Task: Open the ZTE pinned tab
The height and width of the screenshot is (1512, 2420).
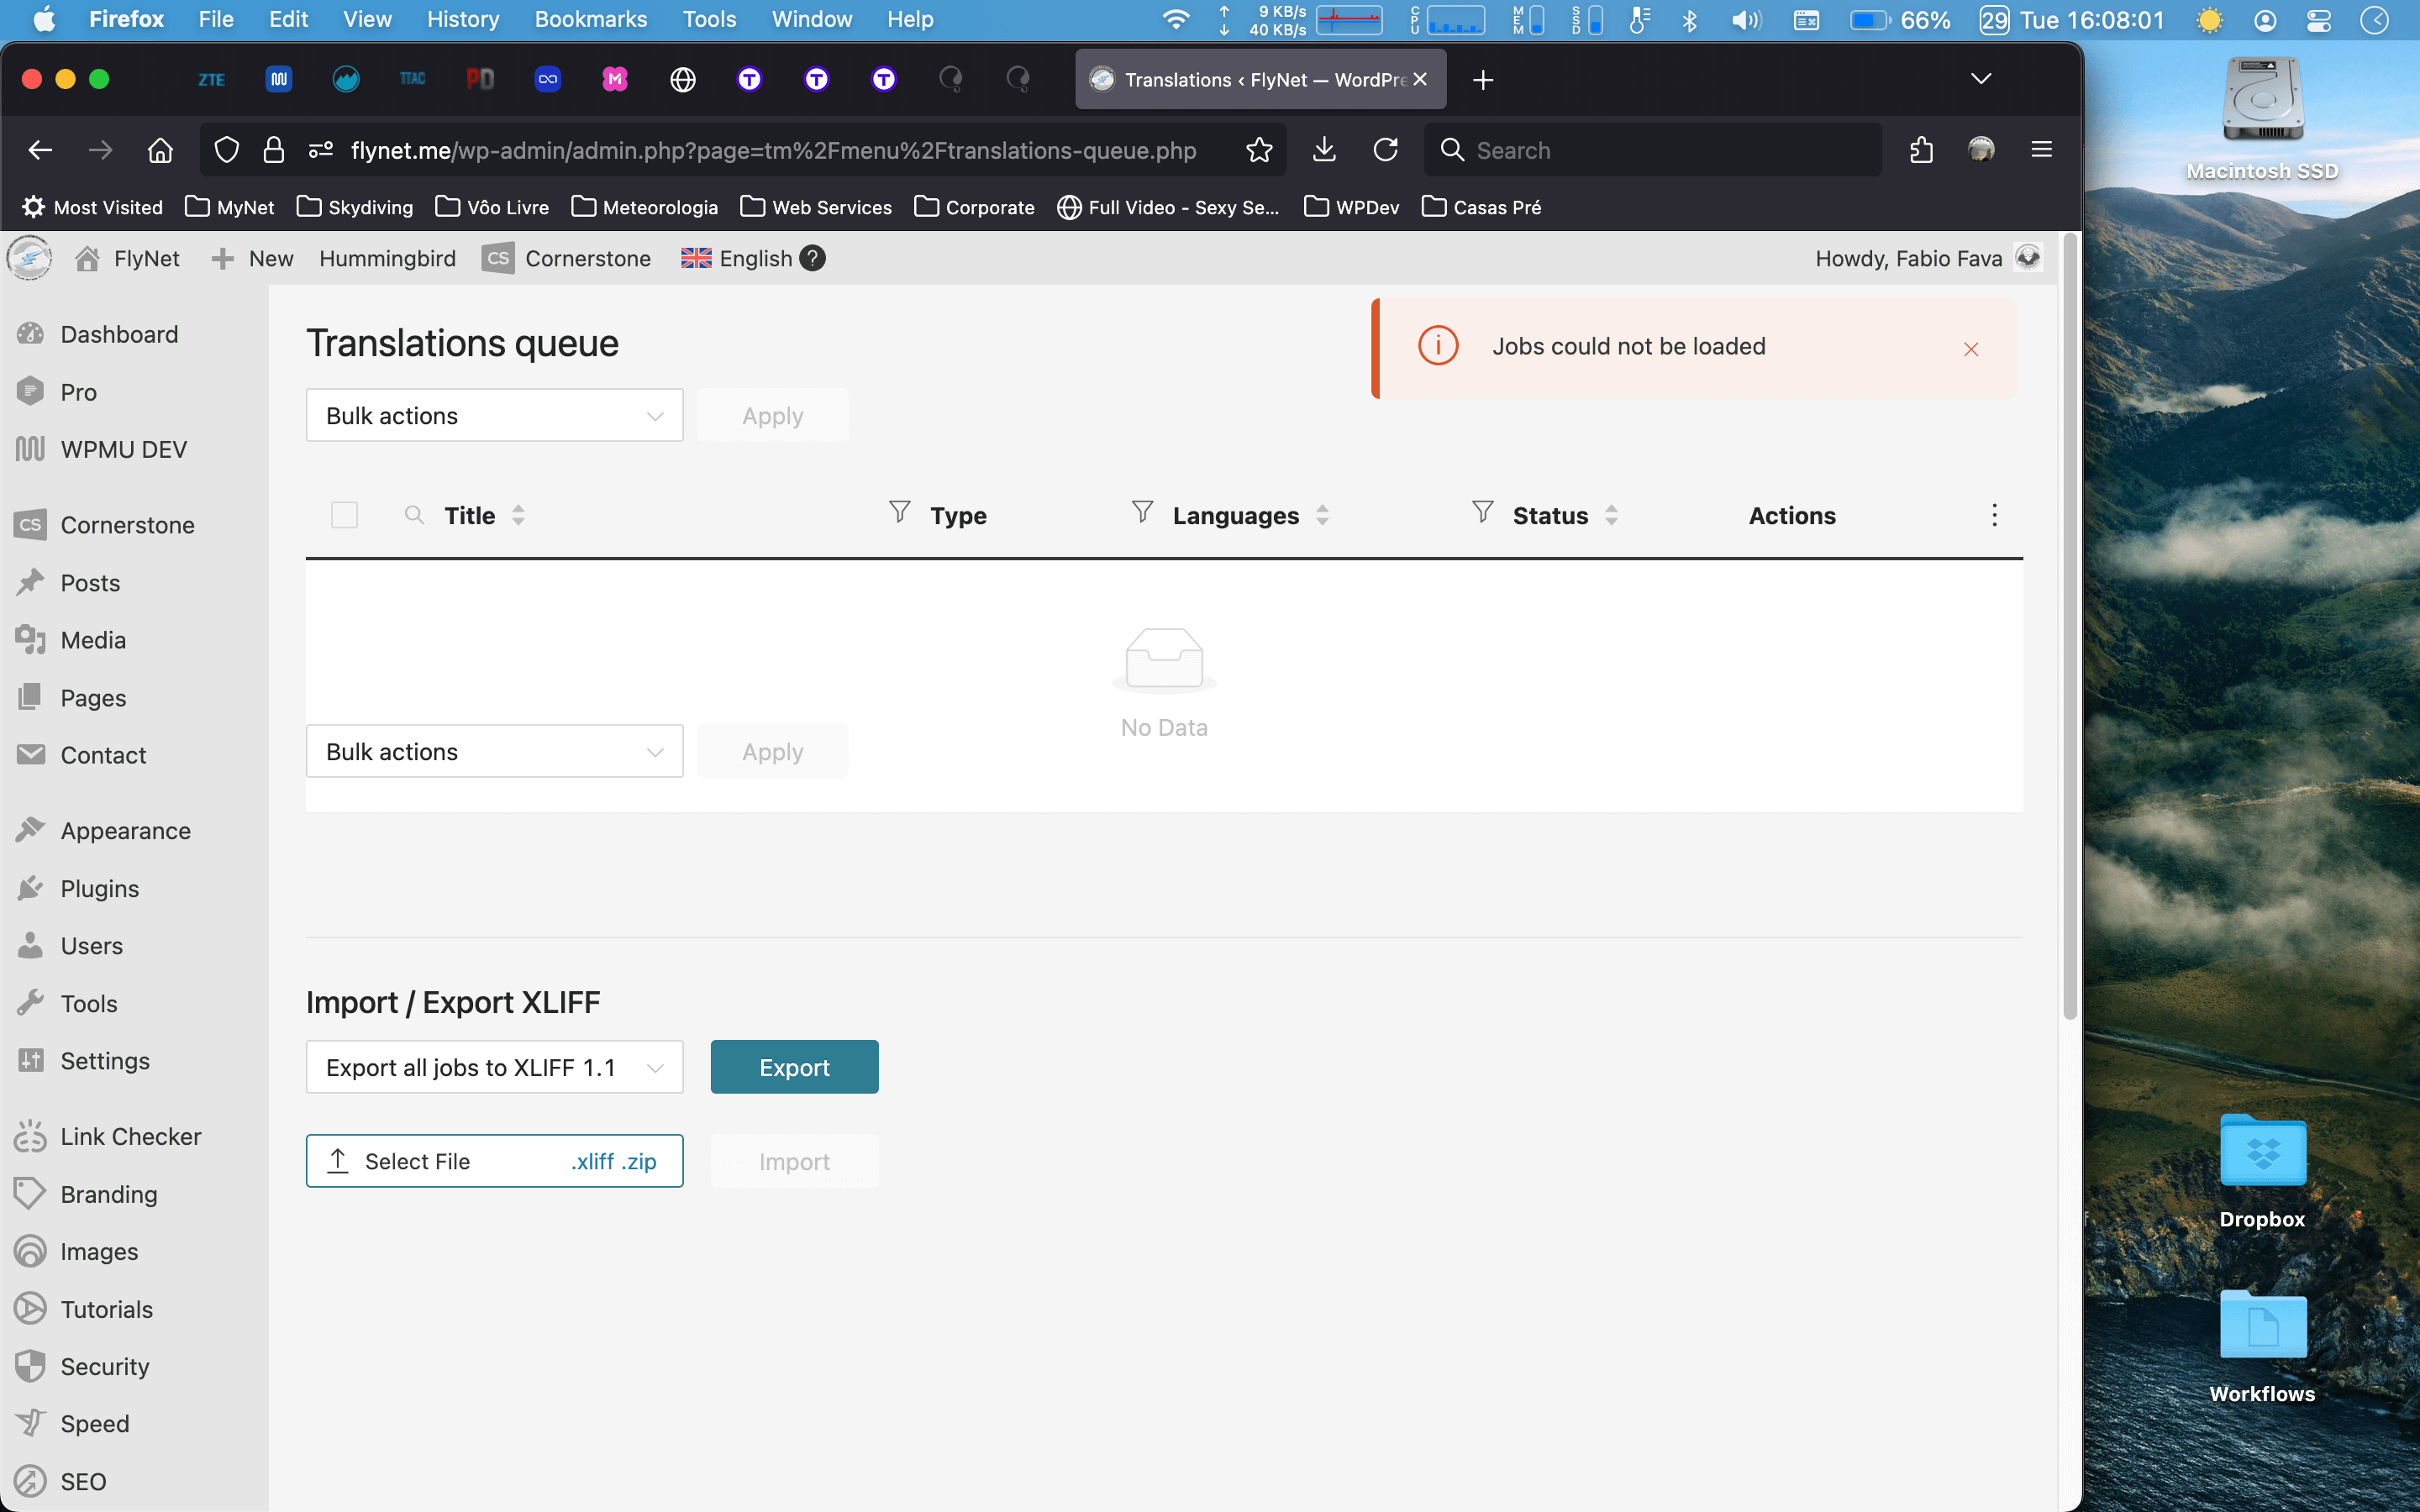Action: coord(211,80)
